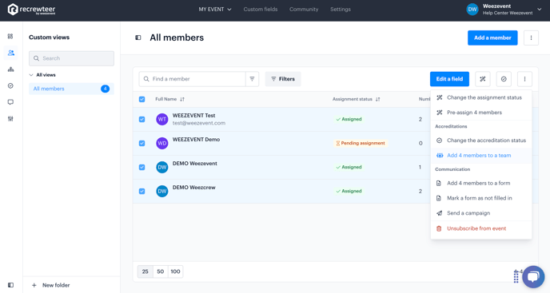The image size is (550, 293).
Task: Open the teams hierarchy sidebar icon
Action: pos(10,69)
